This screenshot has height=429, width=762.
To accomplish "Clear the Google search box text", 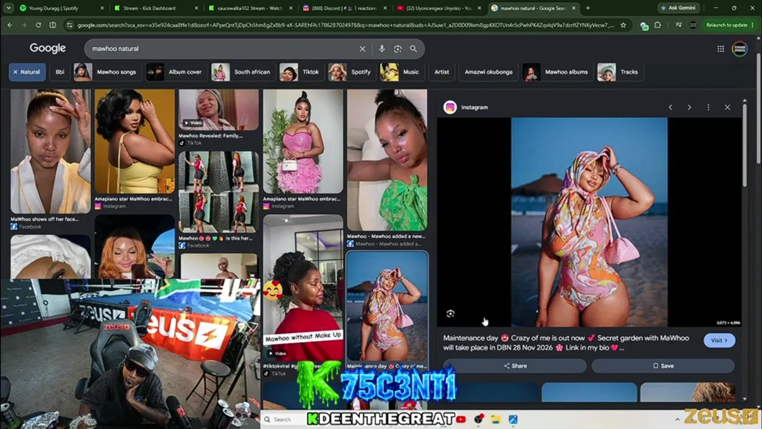I will click(362, 49).
